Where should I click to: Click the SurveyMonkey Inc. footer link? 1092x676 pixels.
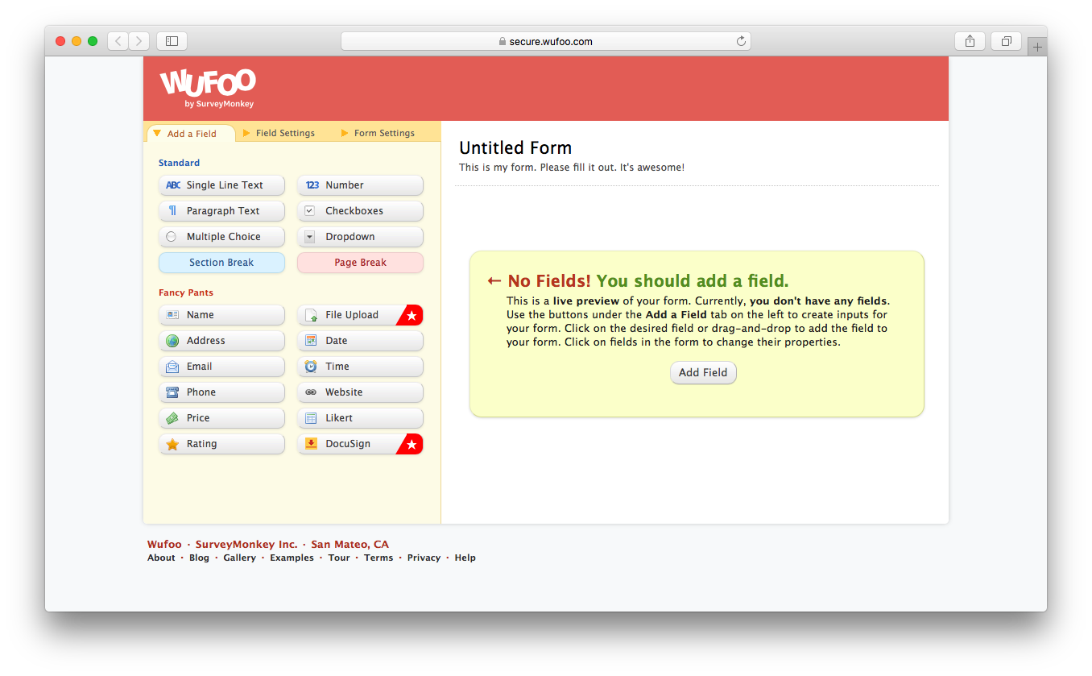(246, 545)
